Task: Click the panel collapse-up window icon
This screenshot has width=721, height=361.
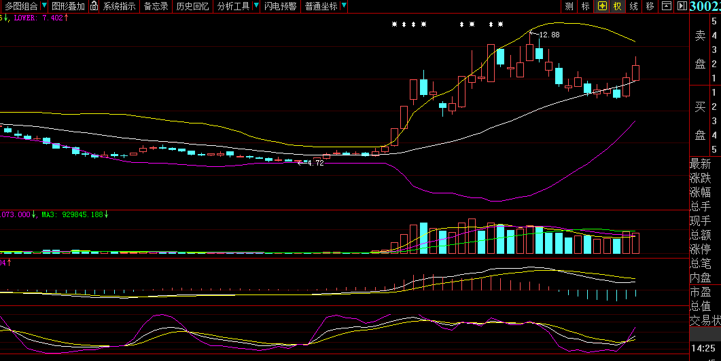Action: tap(666, 6)
